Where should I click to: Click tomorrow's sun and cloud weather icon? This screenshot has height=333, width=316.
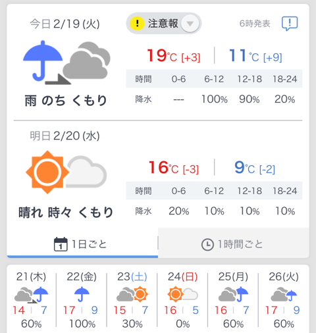pyautogui.click(x=66, y=172)
